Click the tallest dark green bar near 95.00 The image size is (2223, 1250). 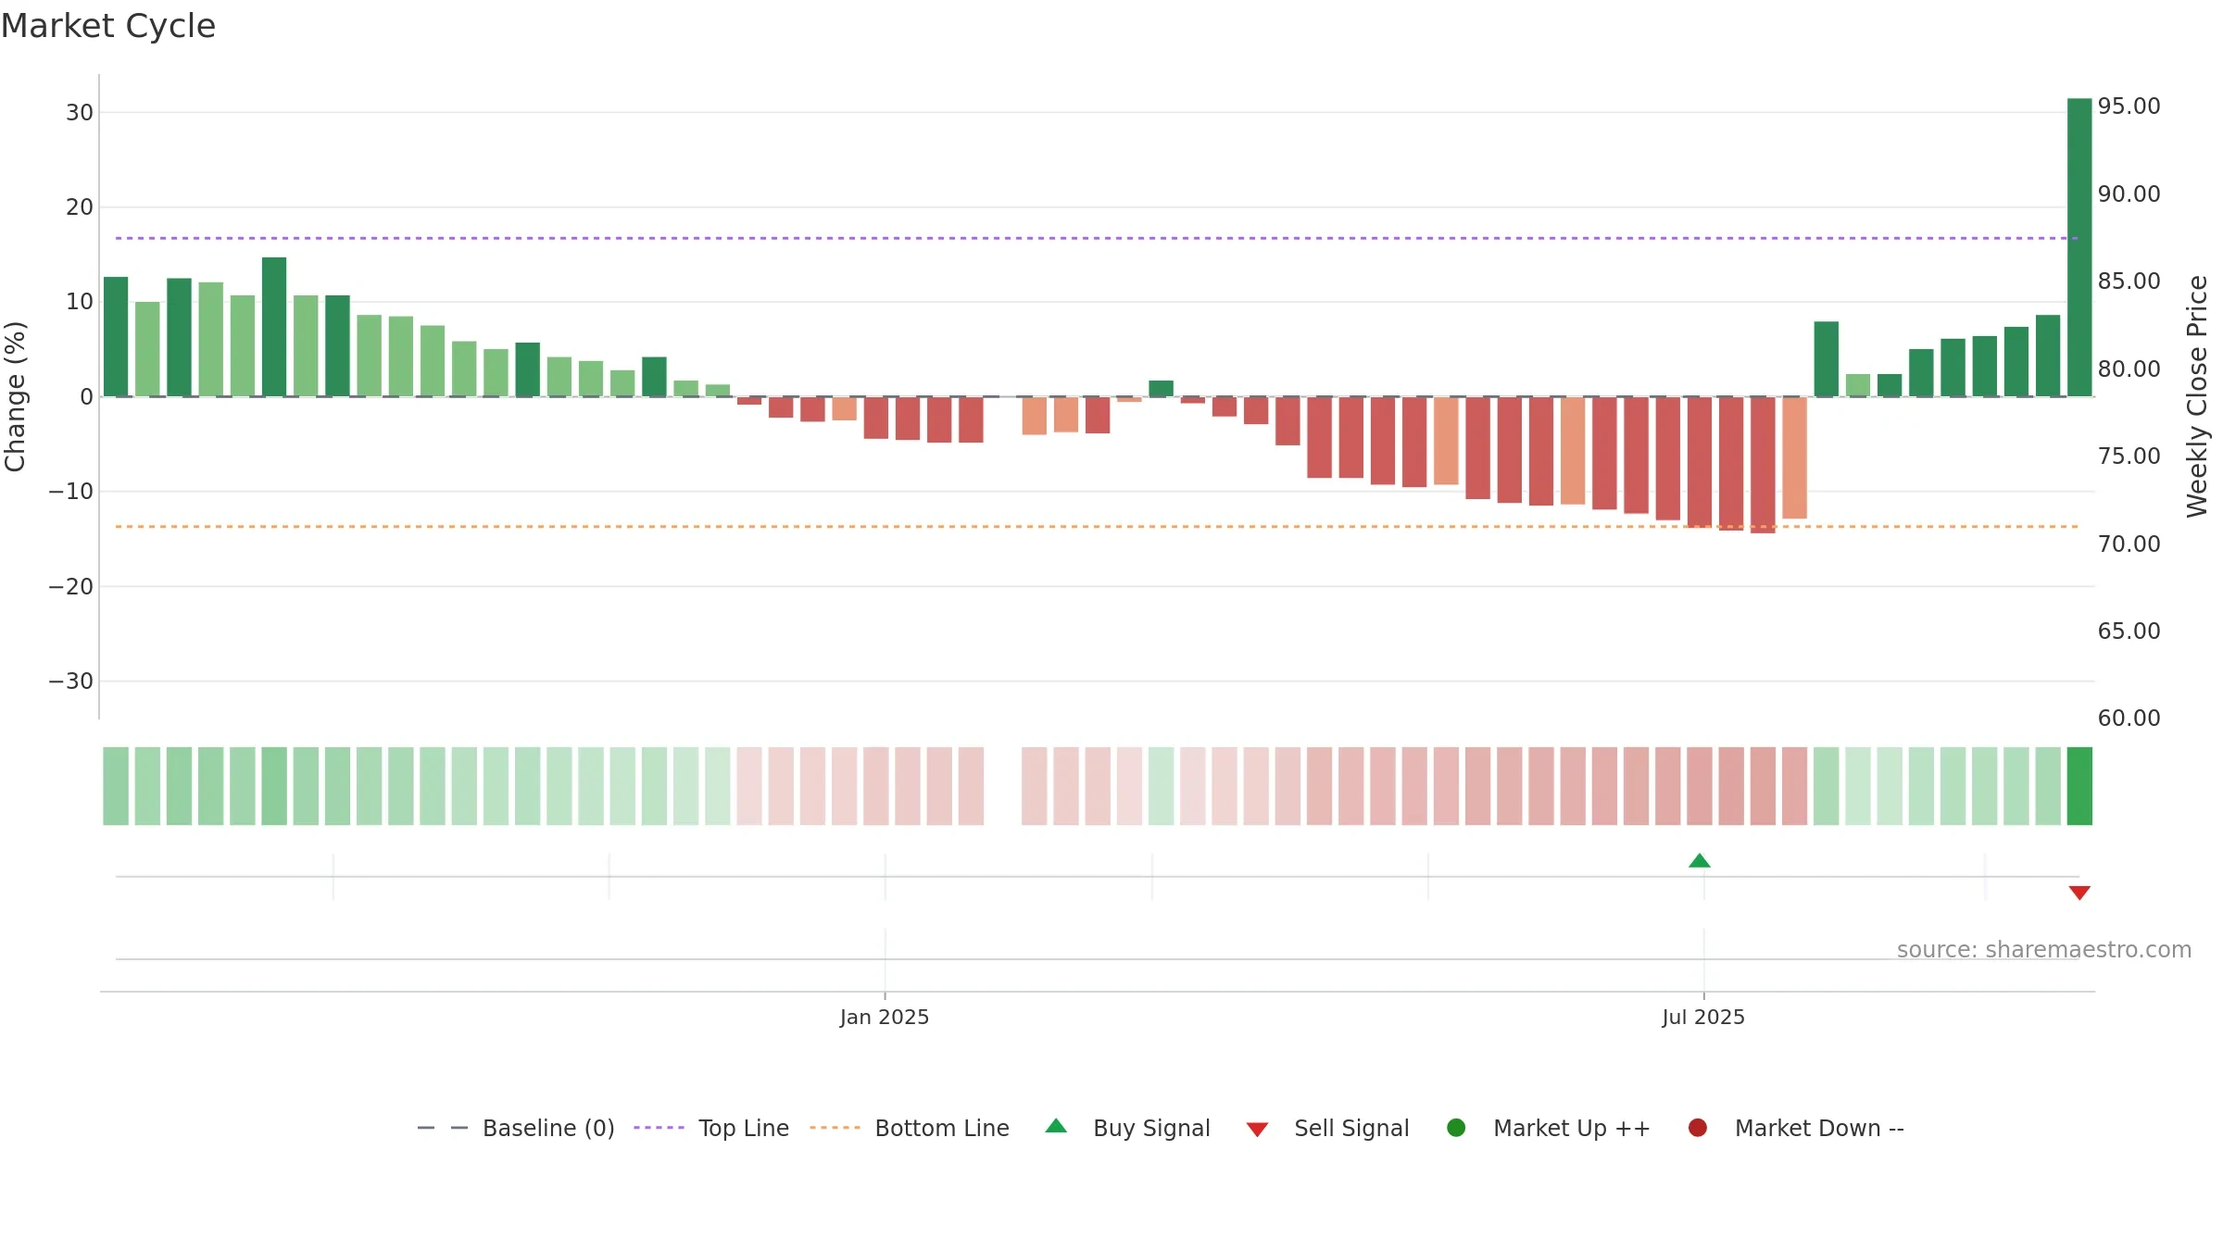[2079, 247]
